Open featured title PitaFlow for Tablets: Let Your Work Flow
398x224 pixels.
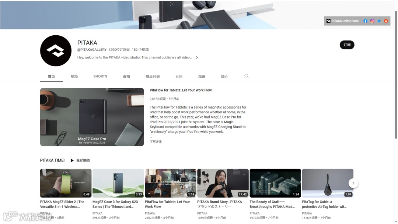pos(181,90)
